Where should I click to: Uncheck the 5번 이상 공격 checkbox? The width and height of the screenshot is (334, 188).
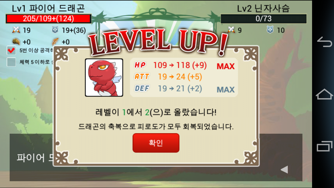click(11, 50)
